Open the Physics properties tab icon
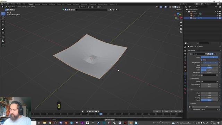222x125 pixels. pos(185,80)
